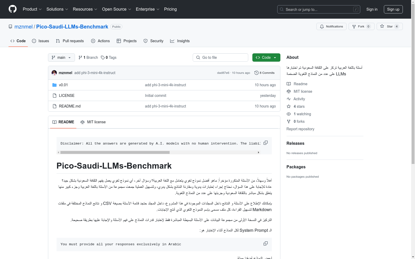This screenshot has width=415, height=259.
Task: Open the v0.01 folder
Action: coord(63,85)
